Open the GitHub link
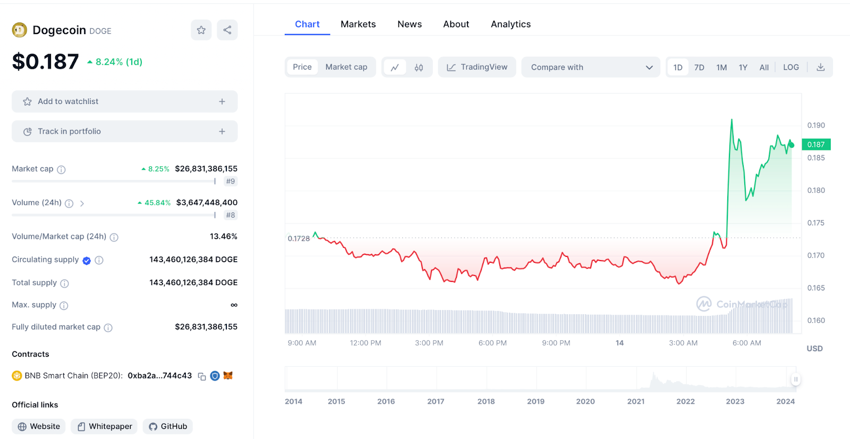 pos(167,426)
